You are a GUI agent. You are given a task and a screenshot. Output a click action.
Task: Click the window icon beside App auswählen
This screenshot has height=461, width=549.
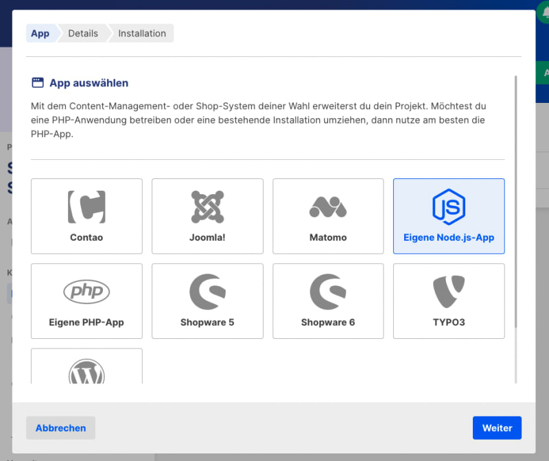coord(38,82)
